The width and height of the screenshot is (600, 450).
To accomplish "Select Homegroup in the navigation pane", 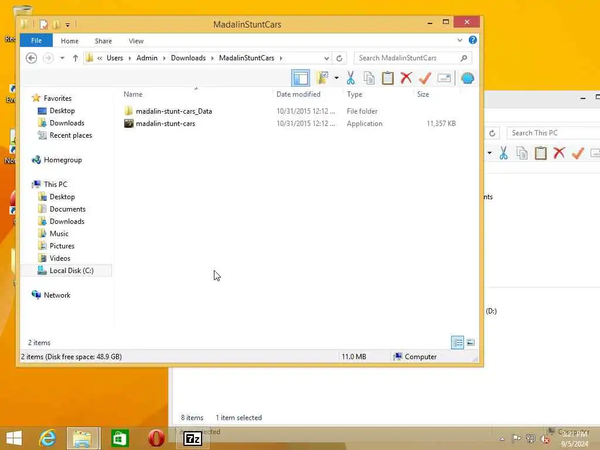I will pyautogui.click(x=63, y=160).
